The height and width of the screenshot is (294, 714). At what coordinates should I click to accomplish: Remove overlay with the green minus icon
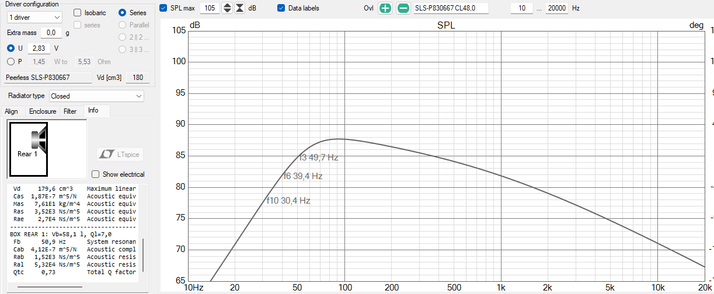(x=403, y=8)
